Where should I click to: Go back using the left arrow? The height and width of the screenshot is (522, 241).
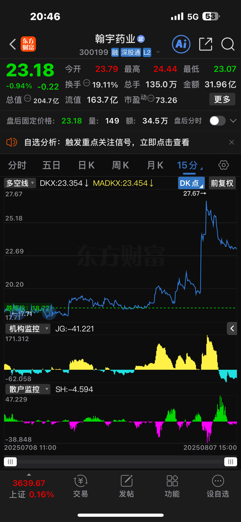13,44
